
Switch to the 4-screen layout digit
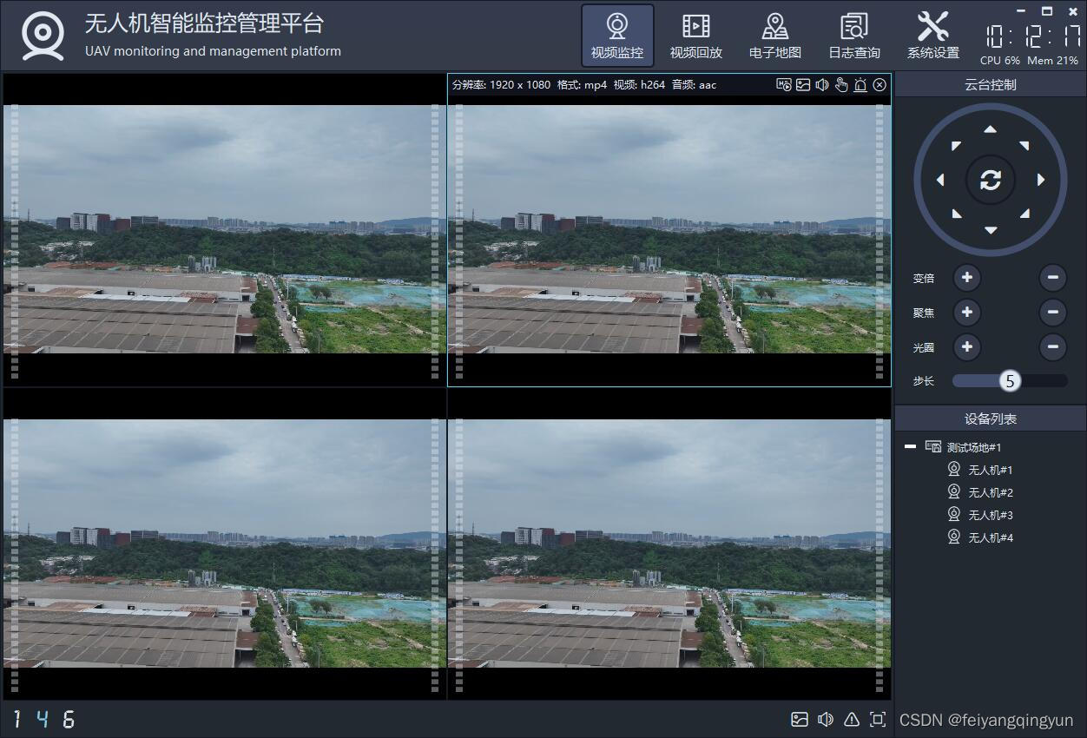(x=43, y=719)
